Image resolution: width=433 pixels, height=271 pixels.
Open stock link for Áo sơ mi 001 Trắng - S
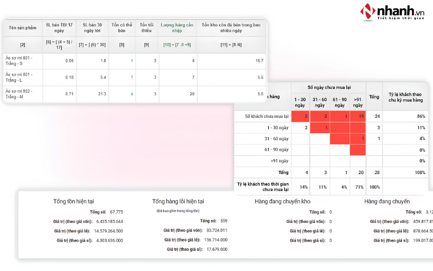[x=132, y=61]
